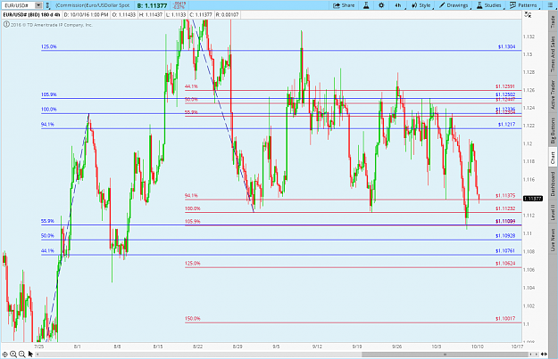Switch to Dashboard side tab
Viewport: 558px width, 359px height.
[x=553, y=184]
